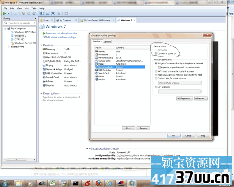This screenshot has width=234, height=187.
Task: Select the Memory device row in settings
Action: pos(120,51)
